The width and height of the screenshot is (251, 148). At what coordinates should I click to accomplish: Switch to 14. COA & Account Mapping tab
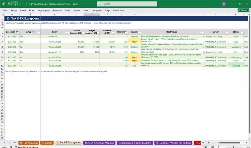pyautogui.click(x=99, y=143)
